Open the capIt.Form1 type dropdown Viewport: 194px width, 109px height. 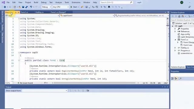pyautogui.click(x=87, y=15)
